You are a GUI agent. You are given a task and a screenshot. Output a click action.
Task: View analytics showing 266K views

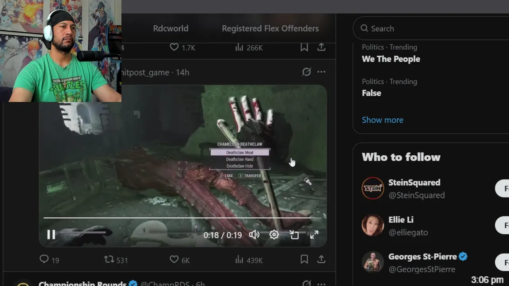(249, 47)
